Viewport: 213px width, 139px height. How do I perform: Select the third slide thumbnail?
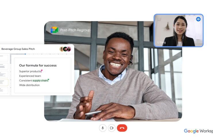click(4, 74)
